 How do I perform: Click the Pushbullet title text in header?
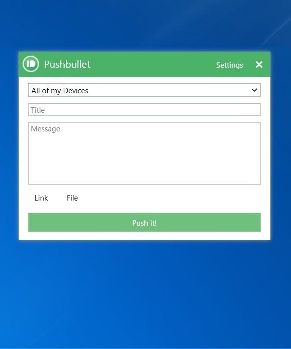click(x=67, y=64)
